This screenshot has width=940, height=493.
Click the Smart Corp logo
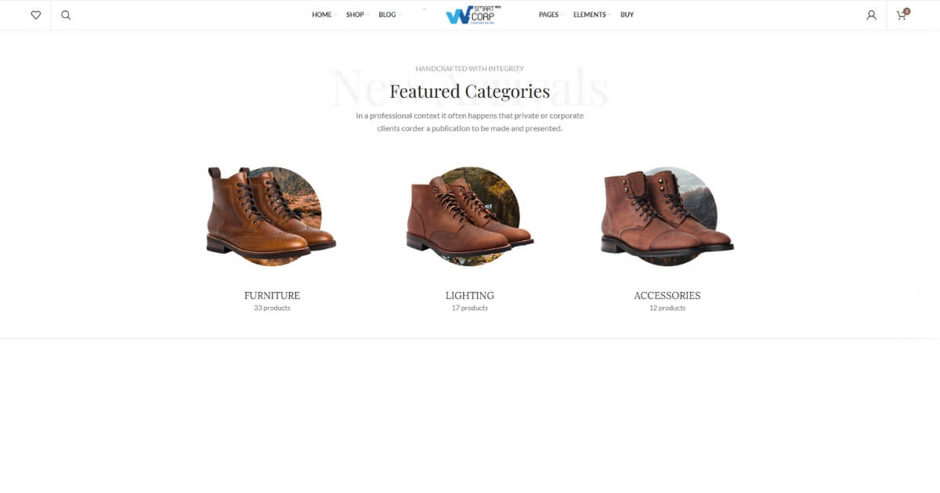coord(473,15)
